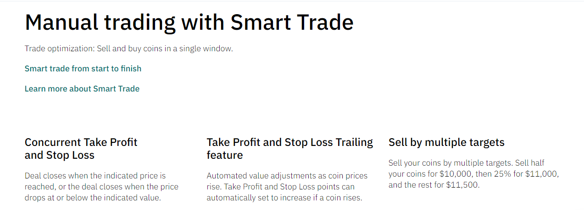584x210 pixels.
Task: Select the "Sell by multiple targets" heading
Action: 446,142
